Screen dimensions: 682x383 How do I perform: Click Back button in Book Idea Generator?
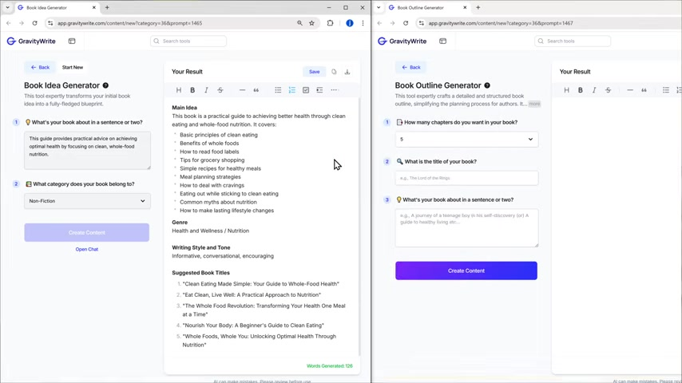pyautogui.click(x=40, y=67)
